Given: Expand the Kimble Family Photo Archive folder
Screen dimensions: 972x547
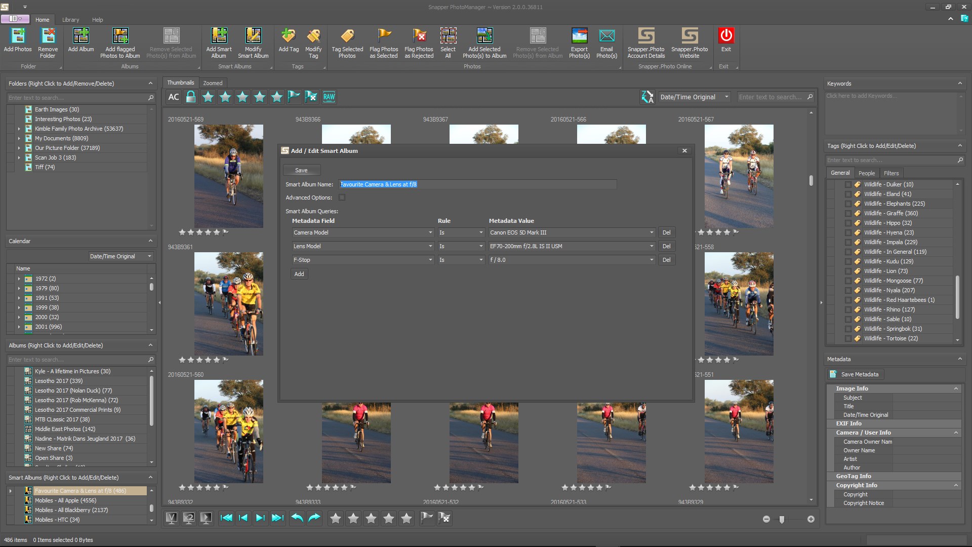Looking at the screenshot, I should [19, 129].
